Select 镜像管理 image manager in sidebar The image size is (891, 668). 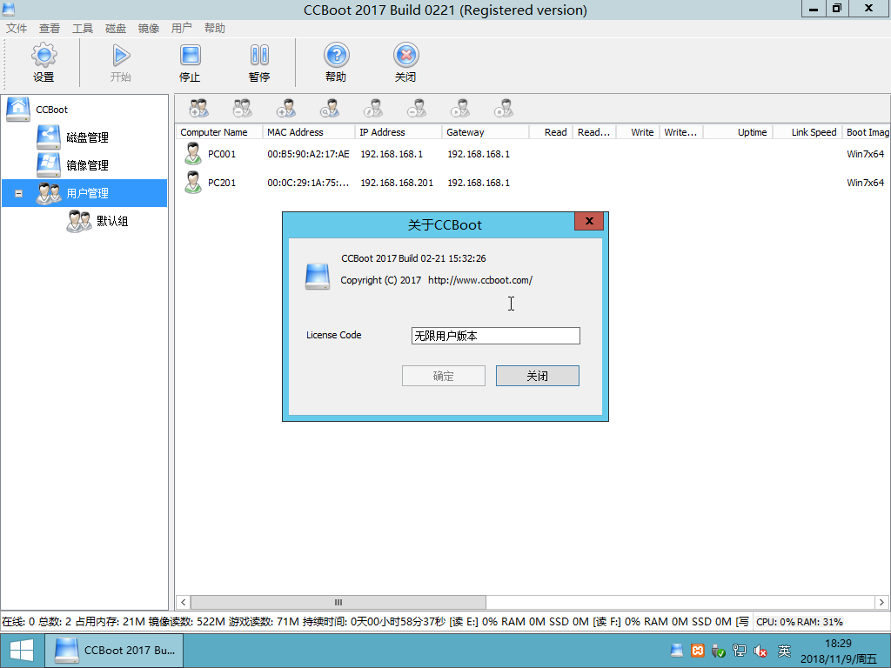(x=86, y=165)
